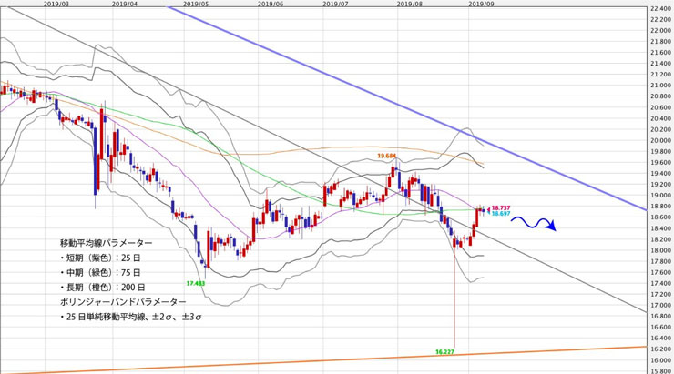Click the 長期（橙色）：200日 legend line

point(102,288)
